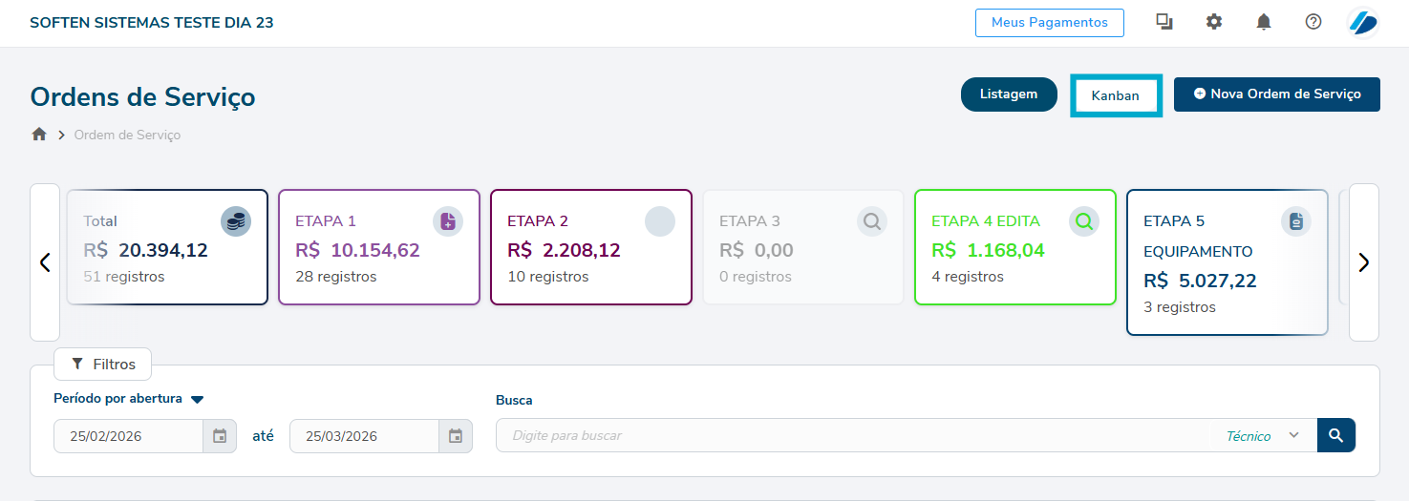Switch to the Listagem view

[x=1009, y=94]
